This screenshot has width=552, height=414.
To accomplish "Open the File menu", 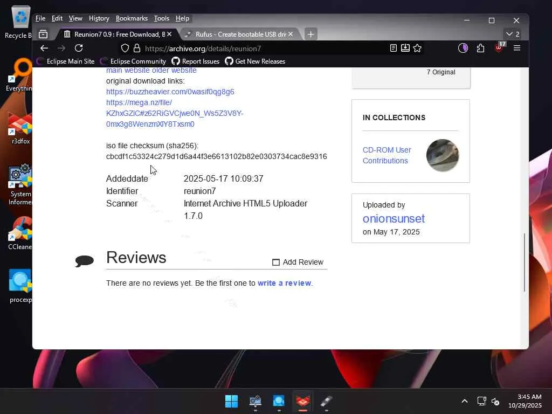I will point(40,18).
